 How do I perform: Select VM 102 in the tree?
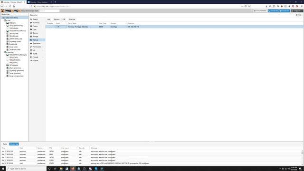[x=12, y=23]
